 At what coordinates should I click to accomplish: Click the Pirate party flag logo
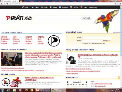click(x=54, y=41)
